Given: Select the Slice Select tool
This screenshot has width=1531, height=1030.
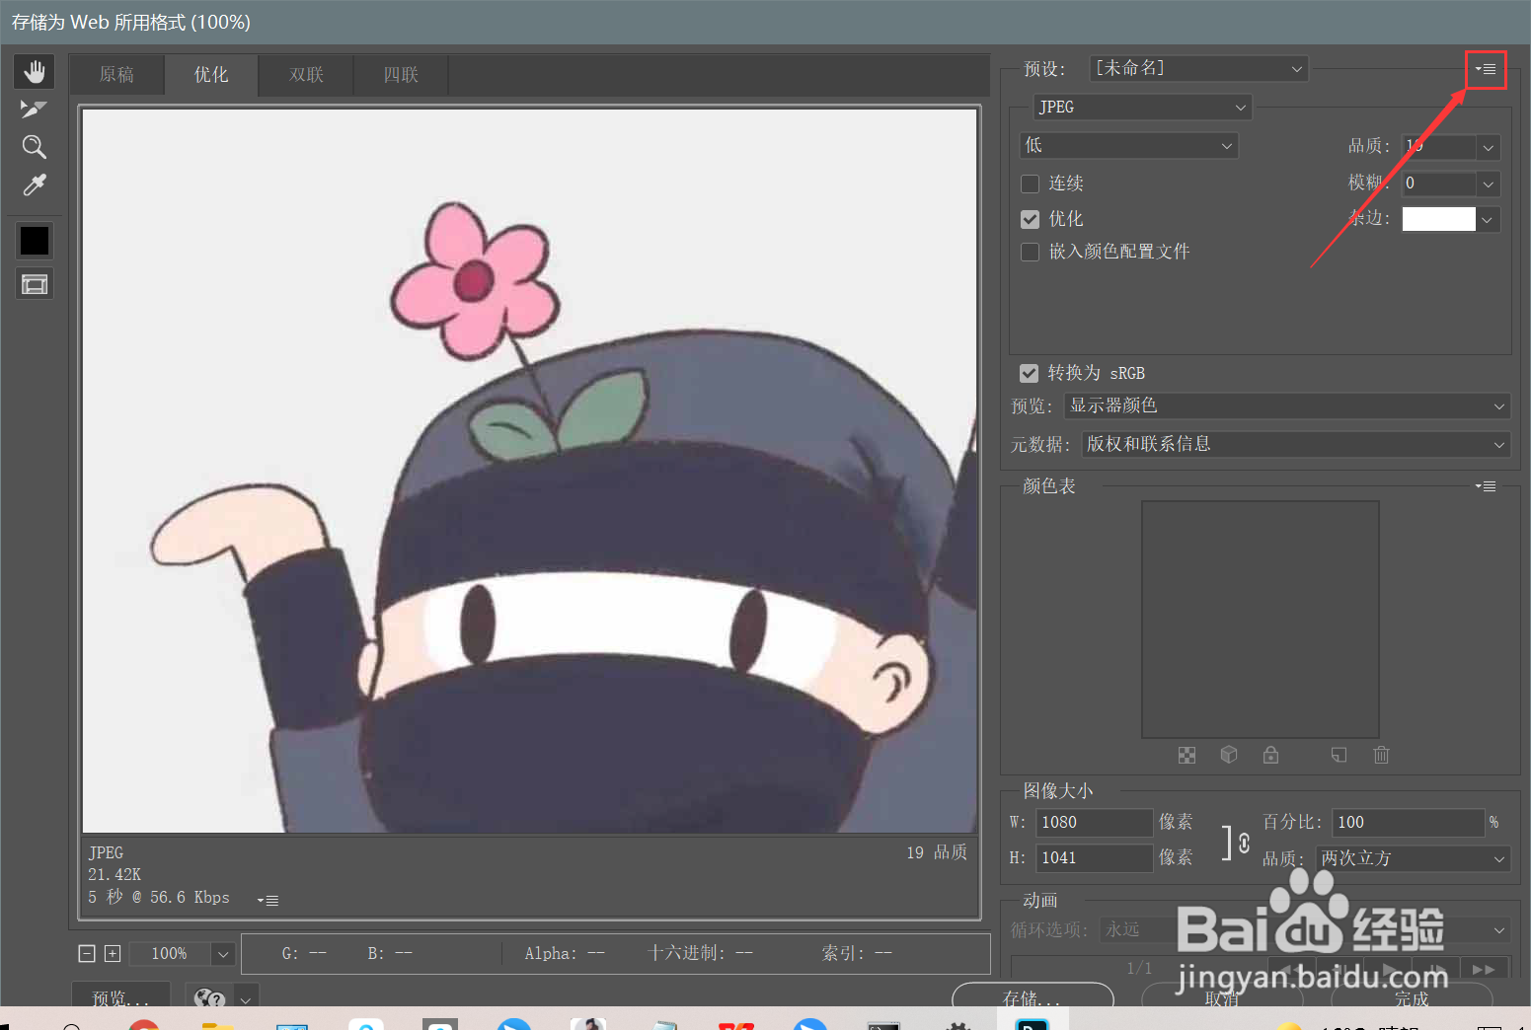Looking at the screenshot, I should point(35,110).
